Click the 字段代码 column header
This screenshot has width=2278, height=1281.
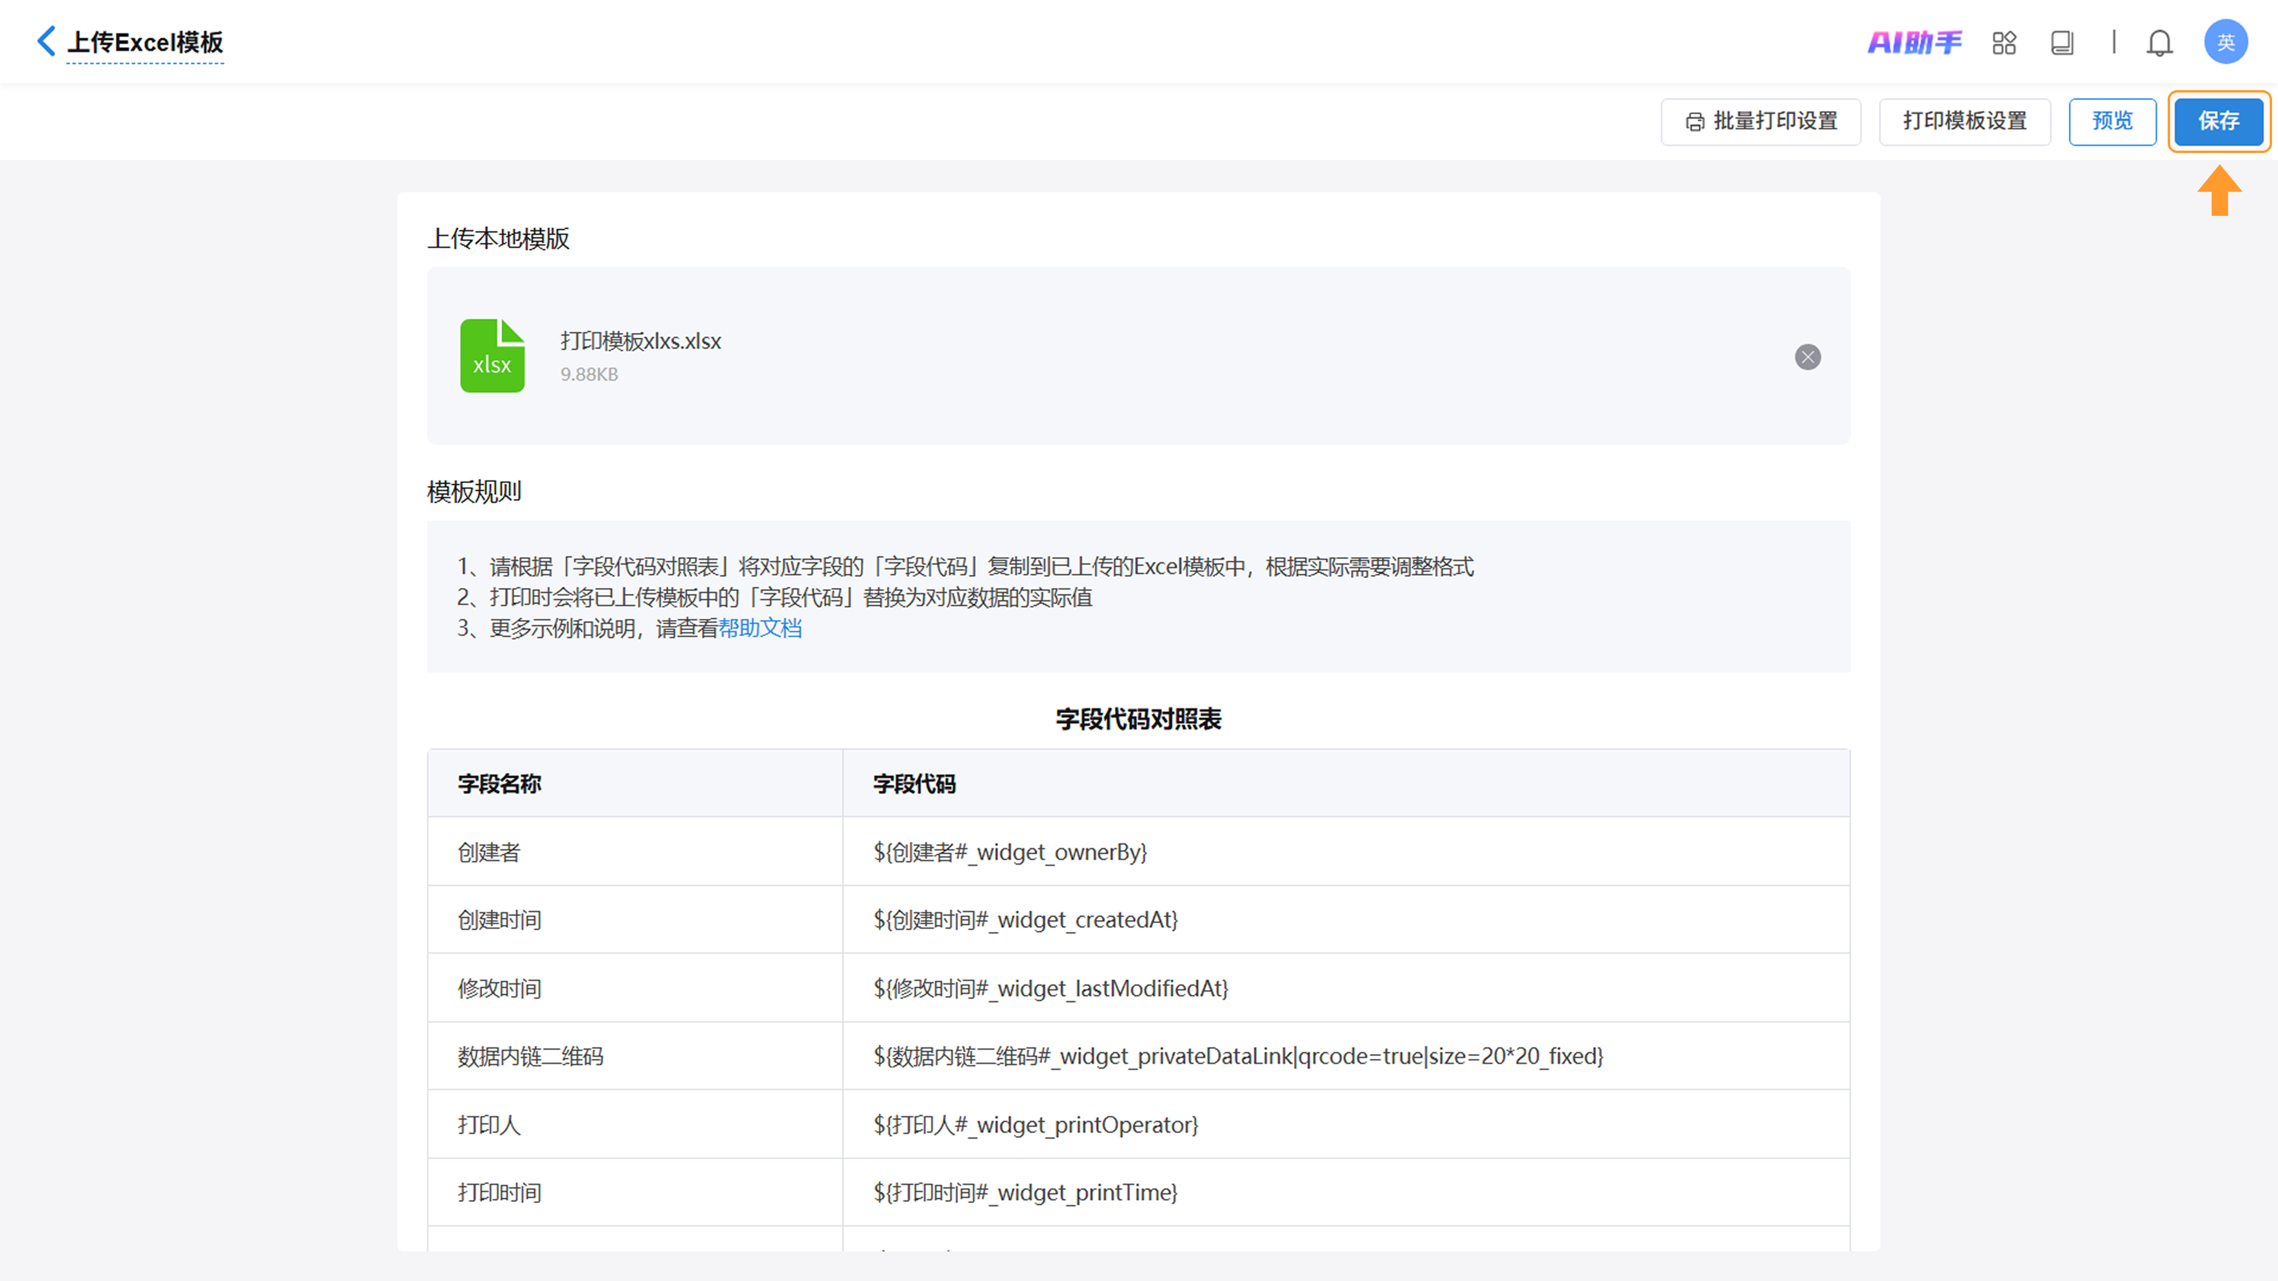(x=914, y=784)
